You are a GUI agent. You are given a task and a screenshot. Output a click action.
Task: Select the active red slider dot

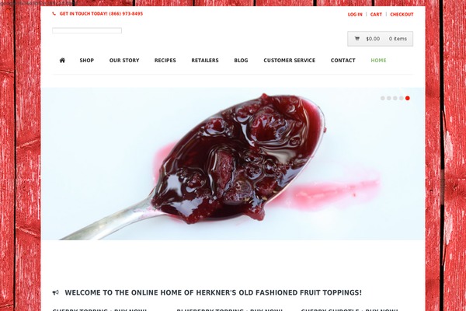click(x=408, y=98)
